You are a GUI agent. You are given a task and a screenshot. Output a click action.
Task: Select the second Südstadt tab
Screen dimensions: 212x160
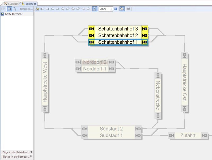click(x=29, y=4)
